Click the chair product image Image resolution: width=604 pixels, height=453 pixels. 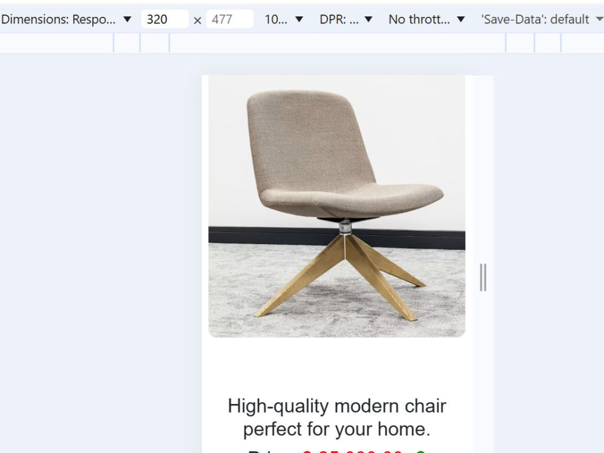point(336,206)
